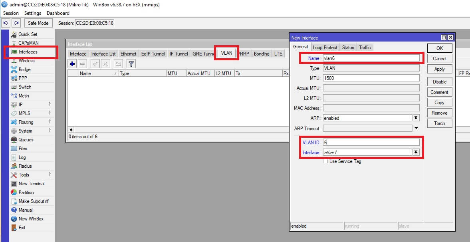Image resolution: width=470 pixels, height=242 pixels.
Task: Click the Disable button
Action: click(439, 82)
